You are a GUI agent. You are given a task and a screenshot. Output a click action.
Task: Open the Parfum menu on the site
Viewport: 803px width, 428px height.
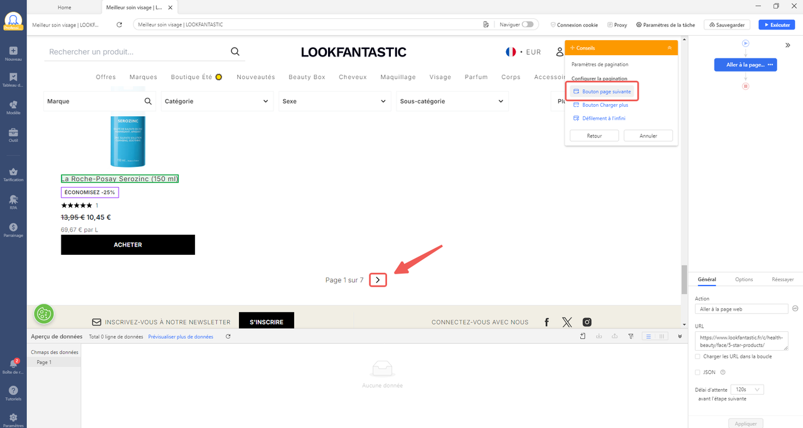point(476,77)
